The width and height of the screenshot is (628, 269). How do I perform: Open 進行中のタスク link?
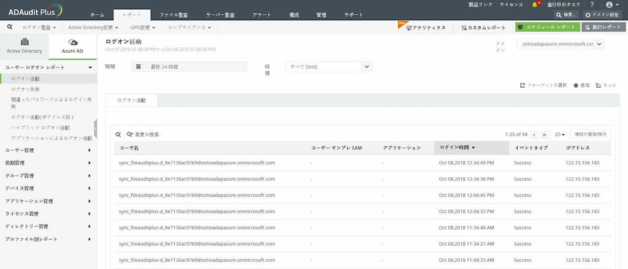564,4
